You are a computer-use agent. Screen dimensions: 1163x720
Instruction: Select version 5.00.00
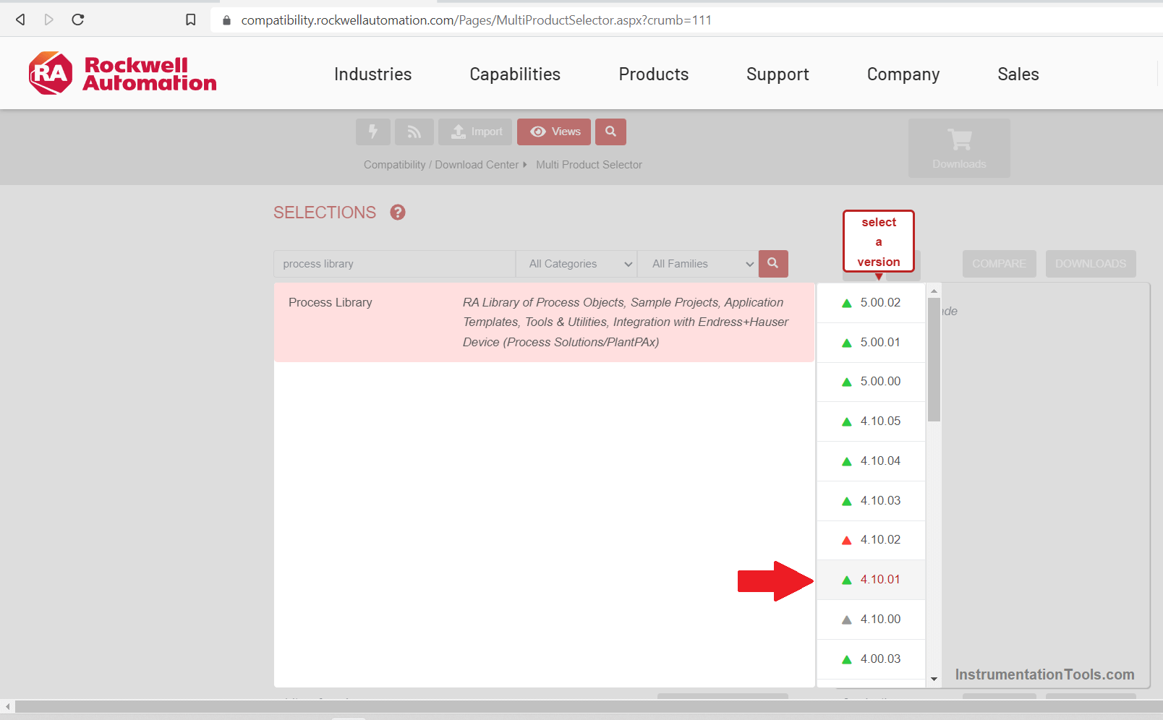tap(871, 382)
